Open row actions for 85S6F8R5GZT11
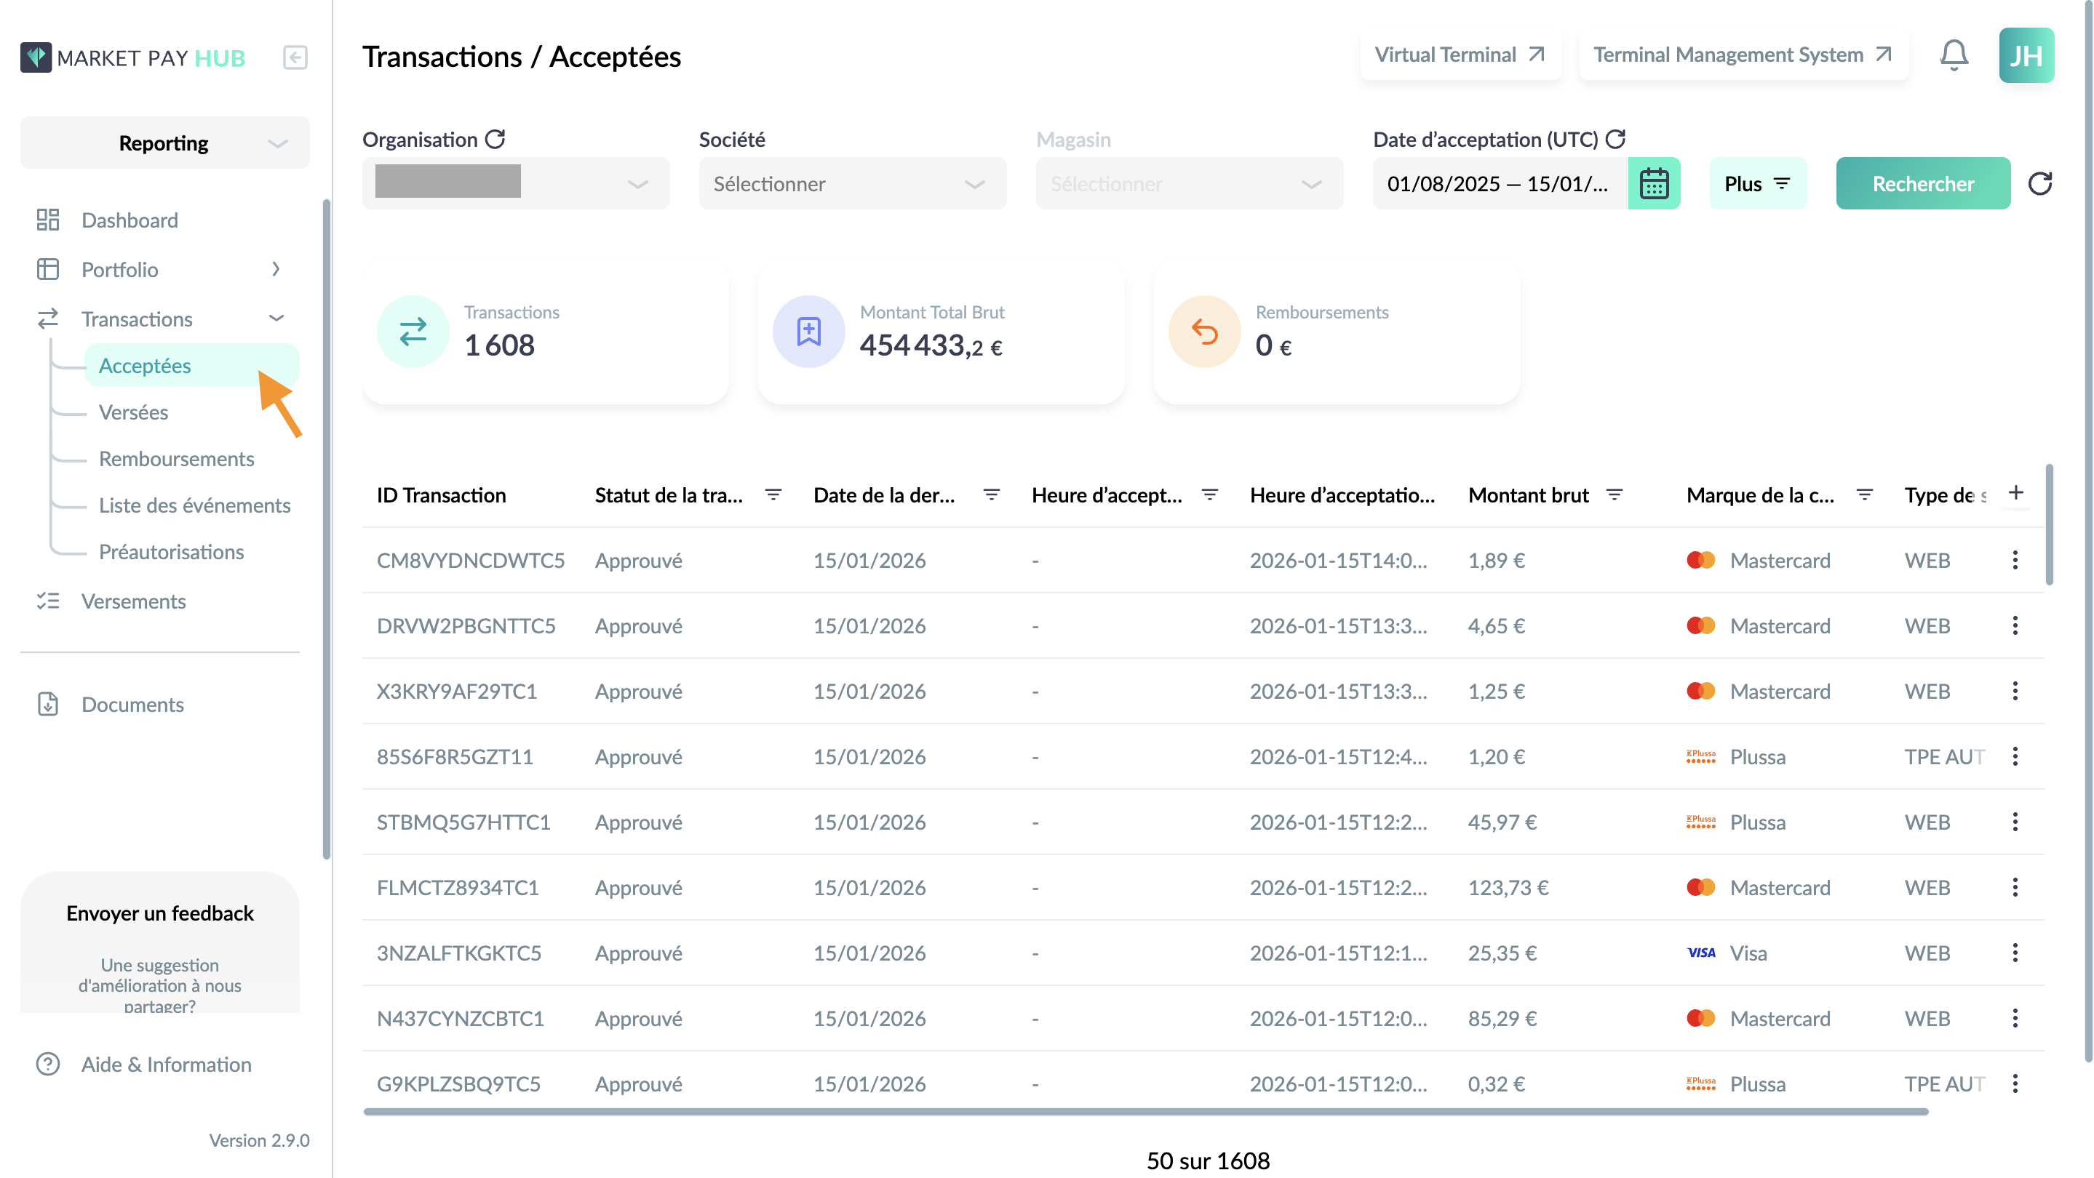The width and height of the screenshot is (2094, 1178). tap(2015, 756)
